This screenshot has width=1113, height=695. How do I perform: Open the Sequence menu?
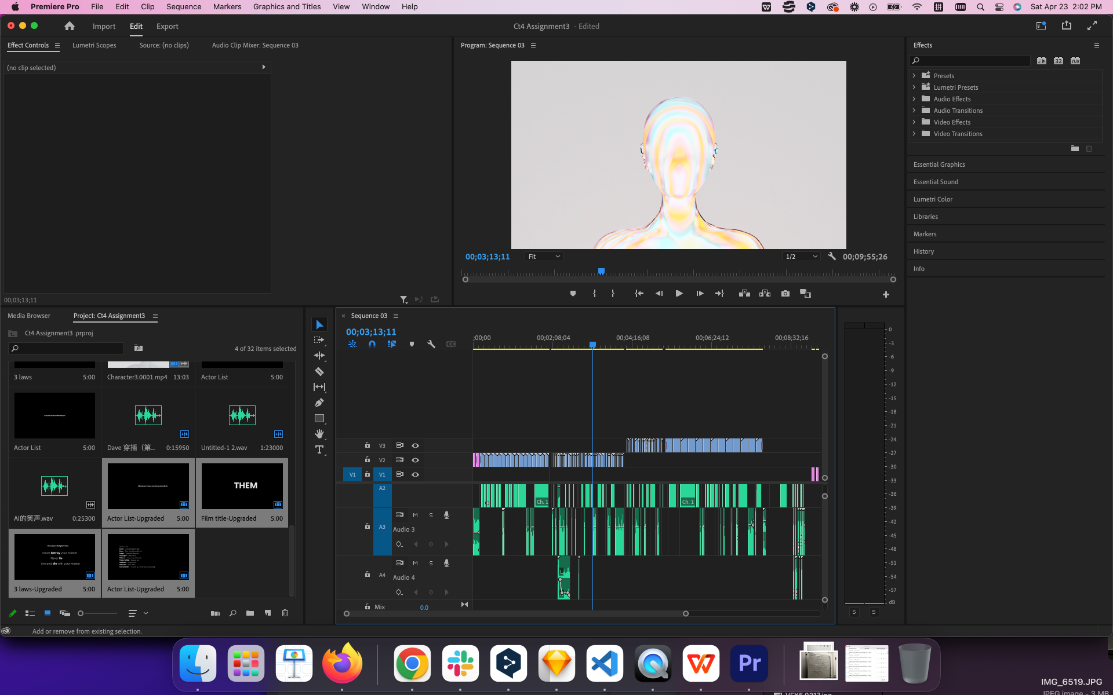(x=183, y=7)
